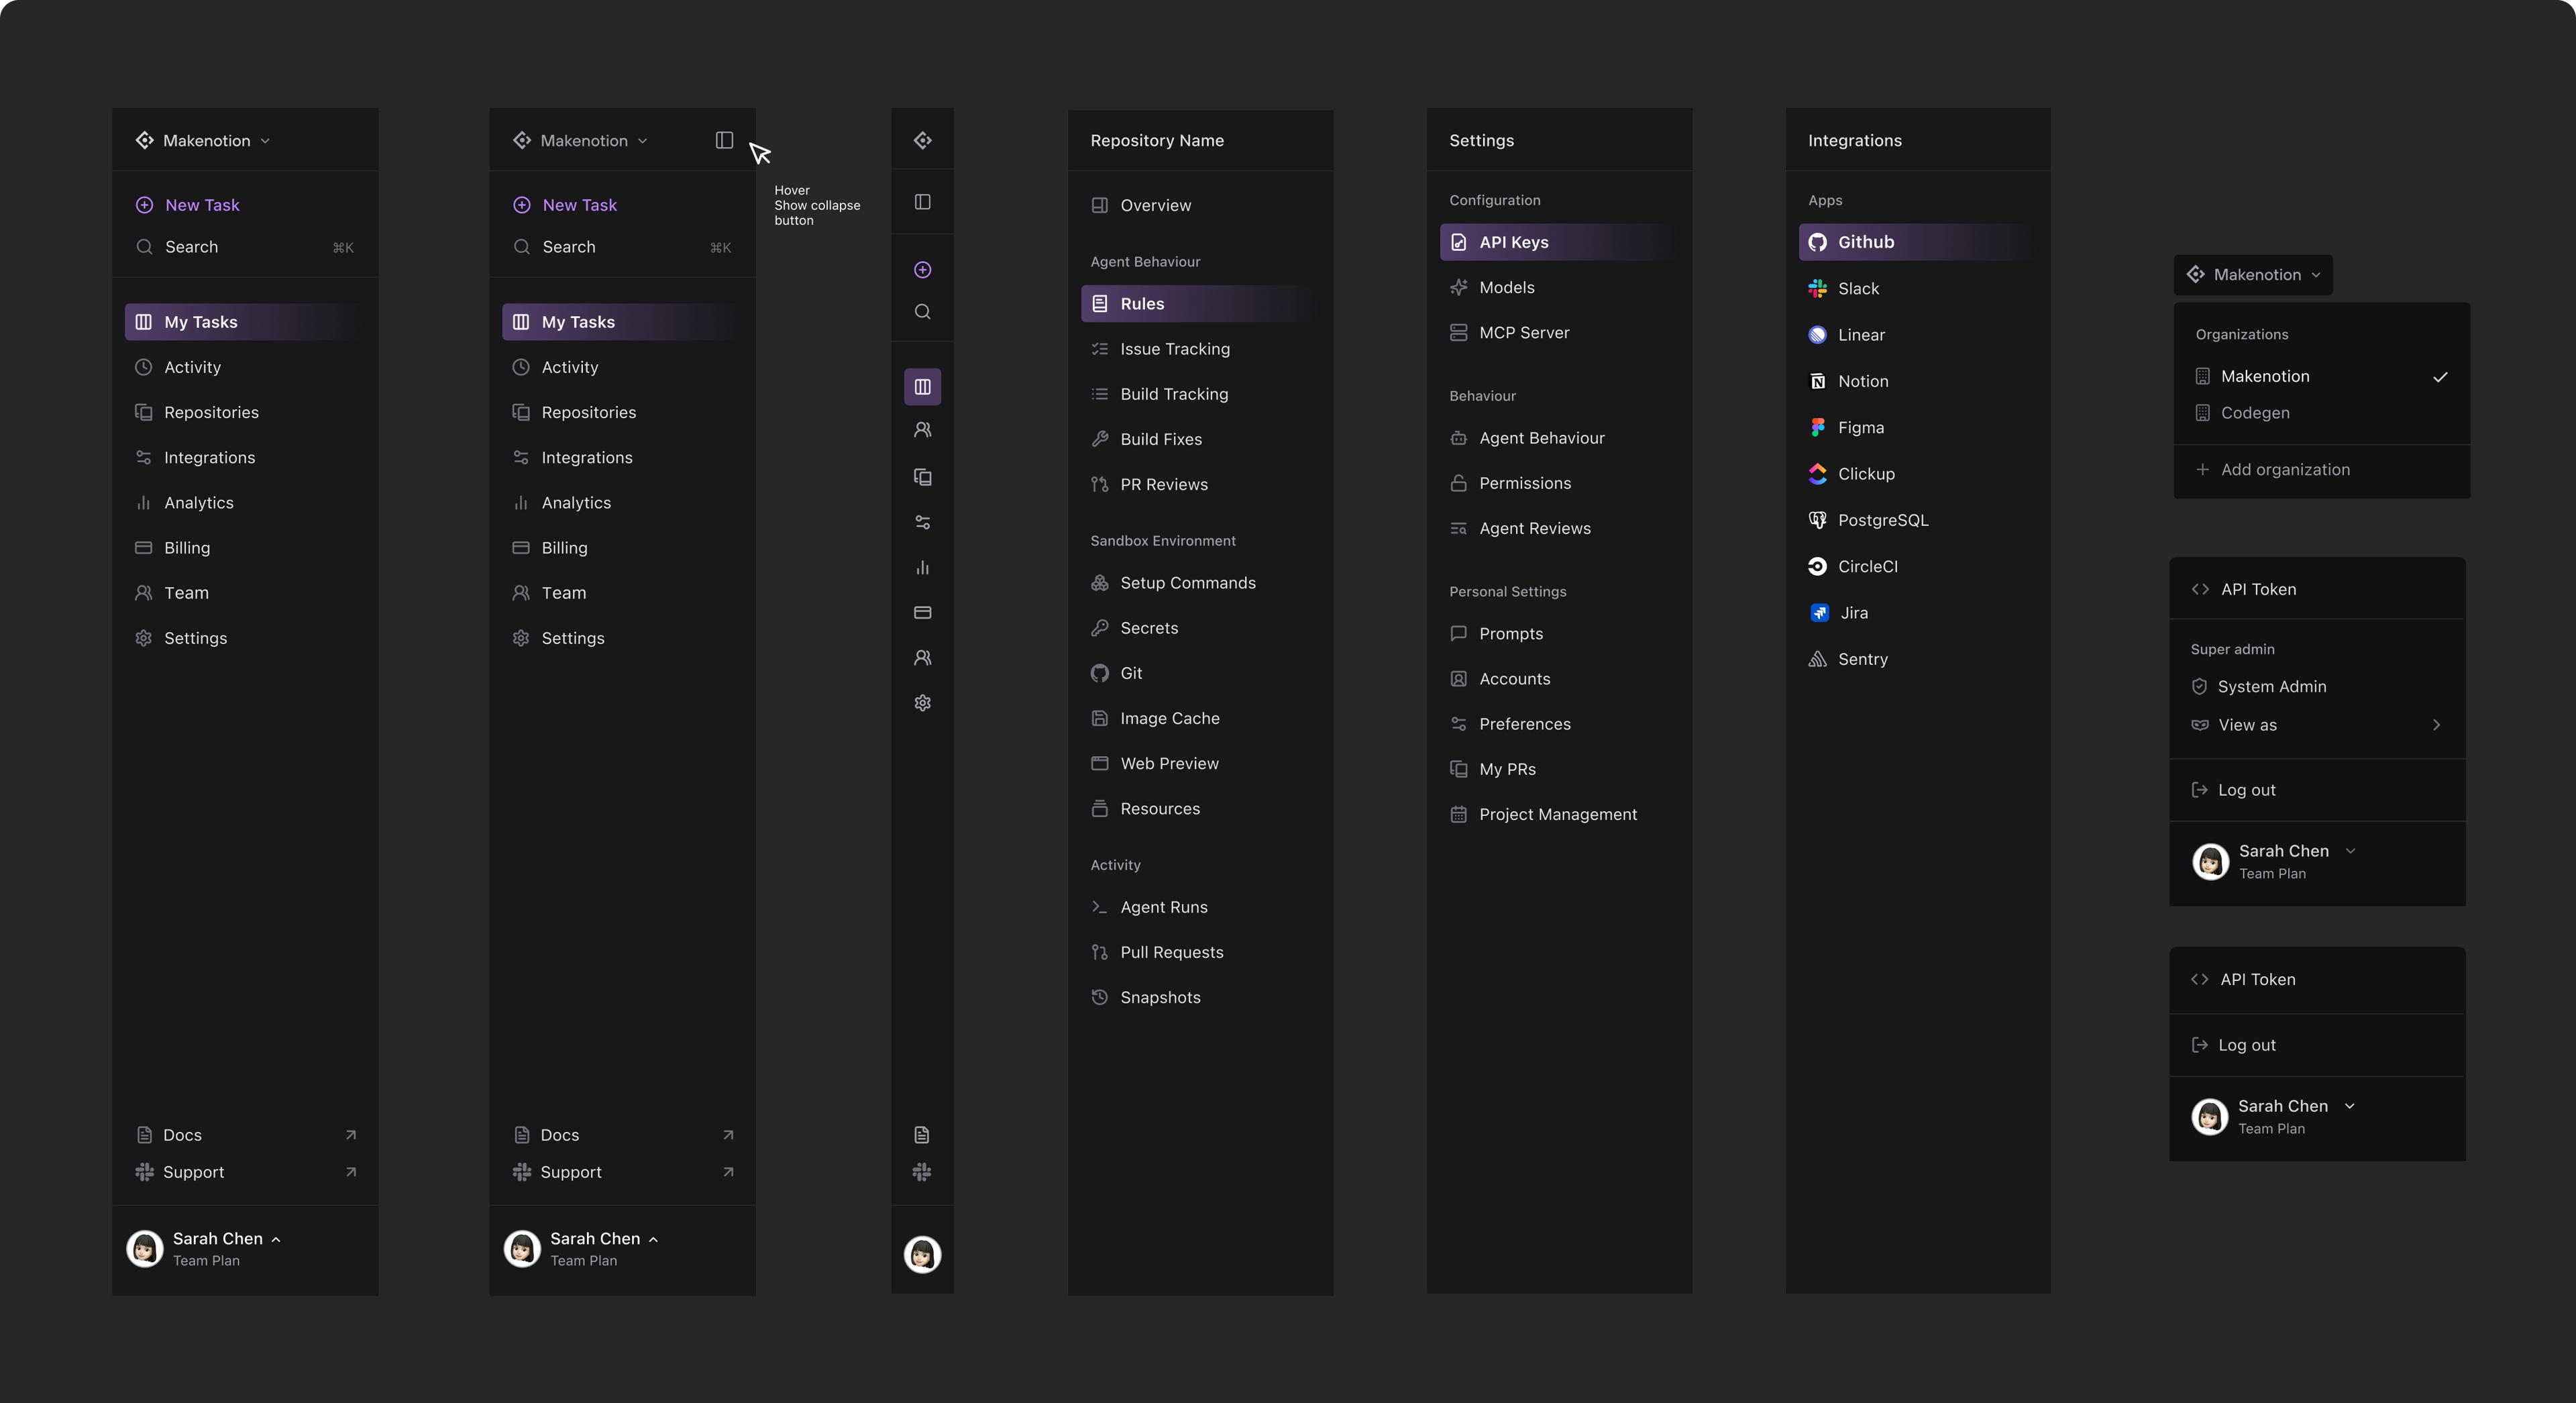
Task: Select the checked Makenotion organization
Action: click(2321, 377)
